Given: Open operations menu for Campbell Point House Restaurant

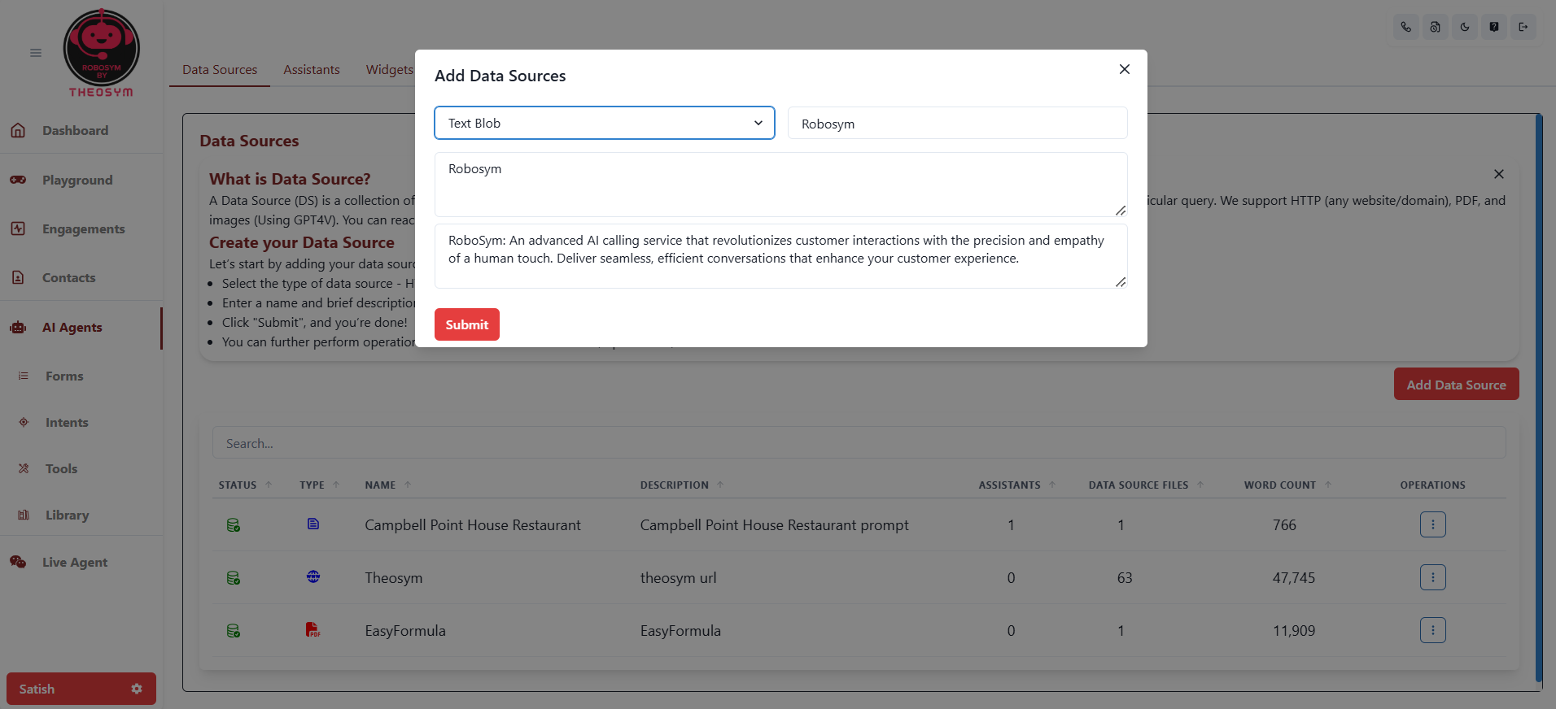Looking at the screenshot, I should point(1433,524).
